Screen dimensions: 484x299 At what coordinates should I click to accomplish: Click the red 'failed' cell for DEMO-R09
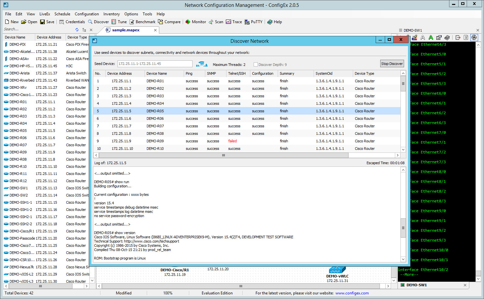click(x=232, y=141)
